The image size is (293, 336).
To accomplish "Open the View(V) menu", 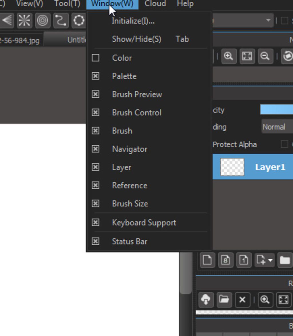I will click(29, 4).
